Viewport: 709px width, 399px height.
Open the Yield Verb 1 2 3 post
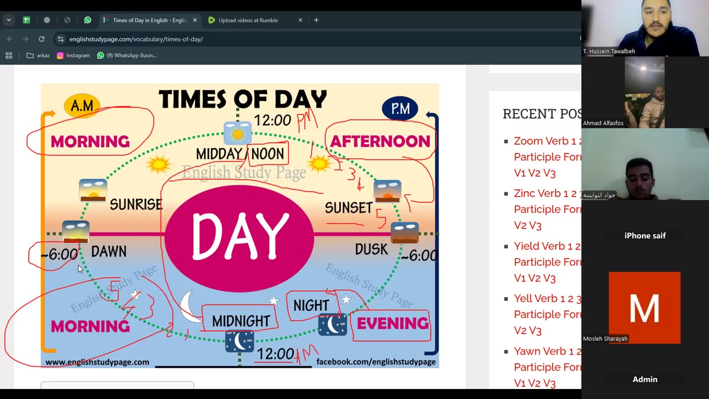pyautogui.click(x=548, y=262)
